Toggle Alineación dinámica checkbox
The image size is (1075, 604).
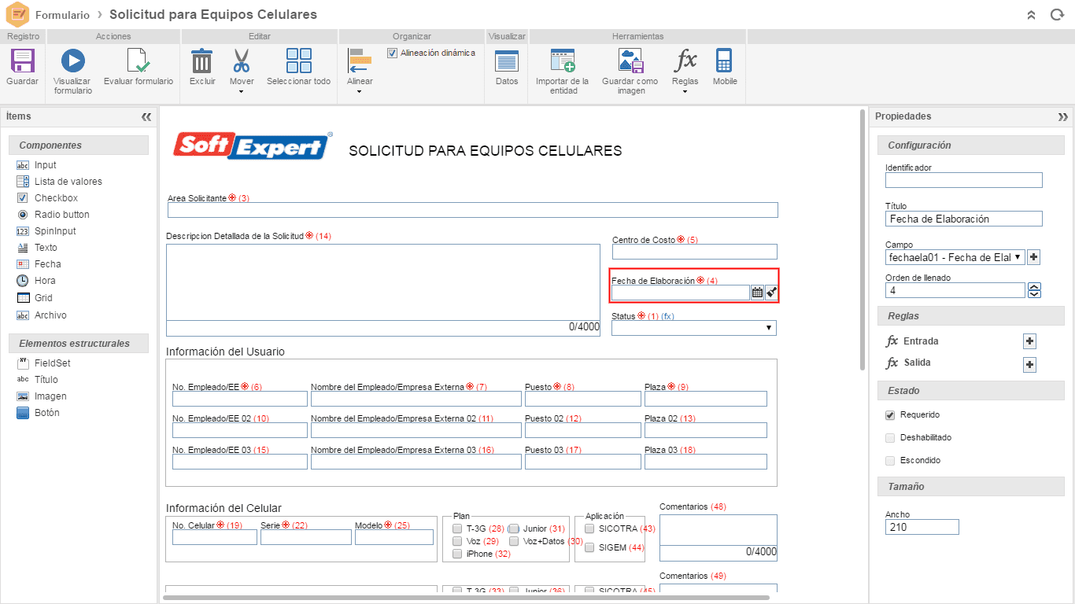[x=393, y=53]
